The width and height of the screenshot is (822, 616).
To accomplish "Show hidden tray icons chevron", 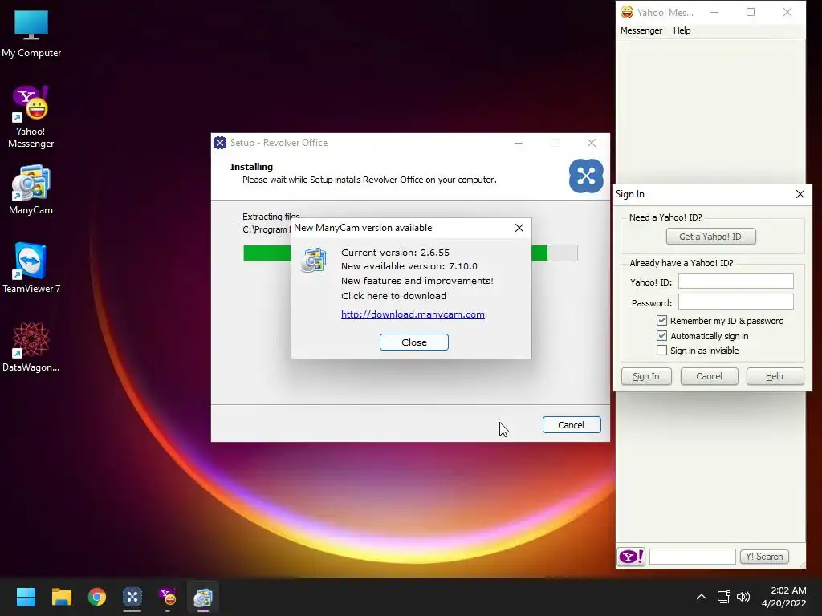I will click(702, 597).
